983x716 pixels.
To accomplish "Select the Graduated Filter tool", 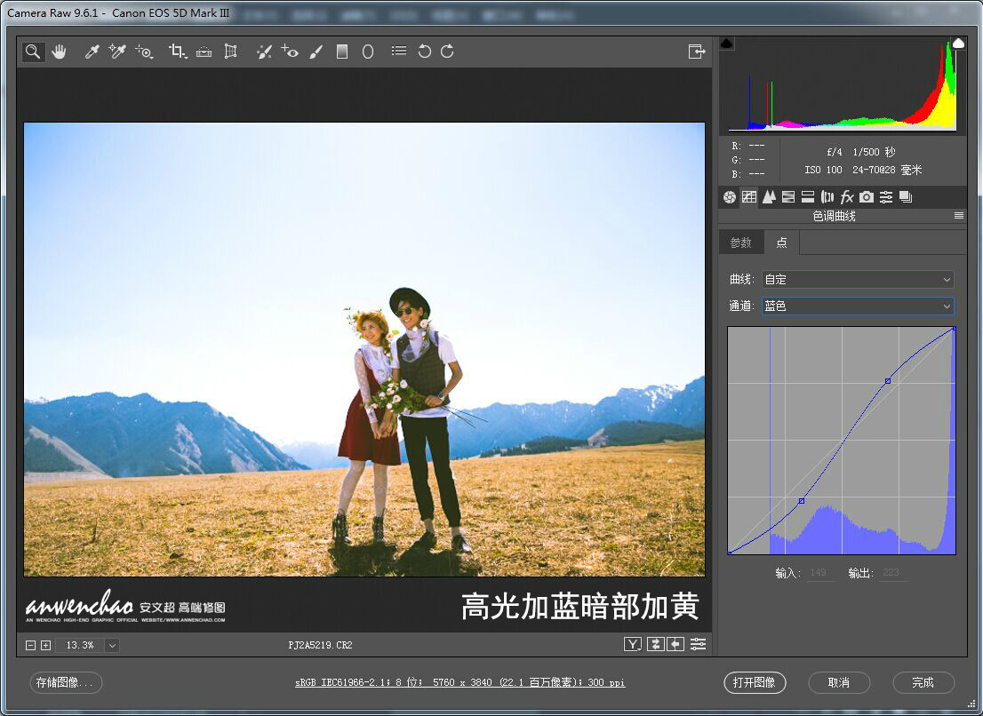I will (x=341, y=52).
